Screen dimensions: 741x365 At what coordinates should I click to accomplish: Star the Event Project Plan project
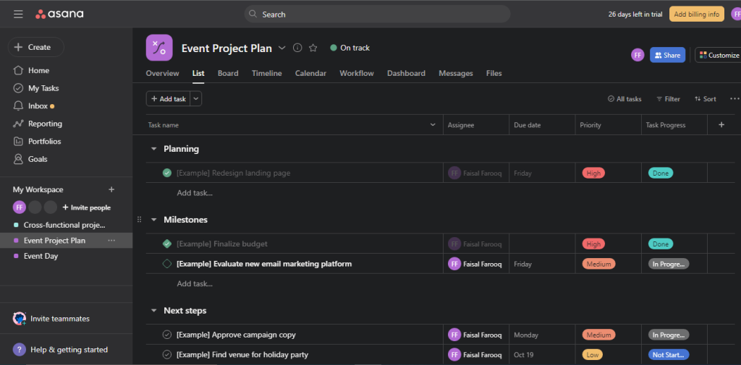(313, 48)
